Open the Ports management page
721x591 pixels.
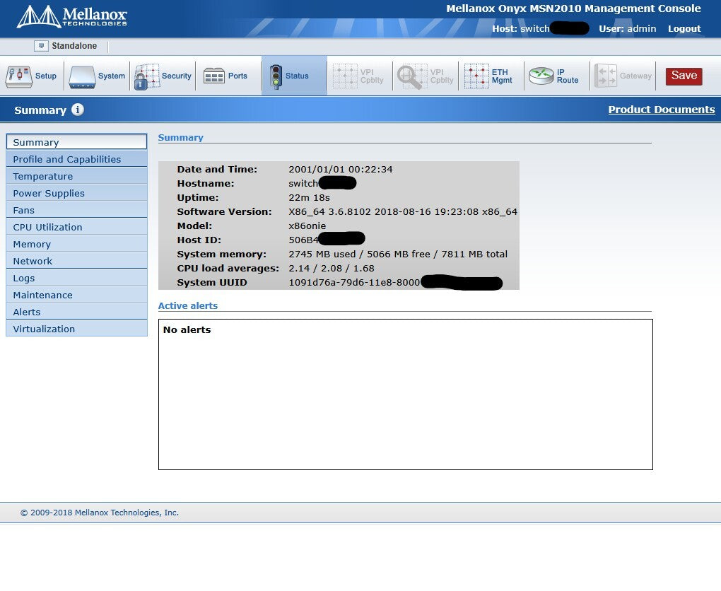click(x=228, y=75)
